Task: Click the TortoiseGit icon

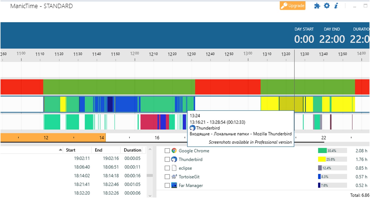Action: click(174, 176)
